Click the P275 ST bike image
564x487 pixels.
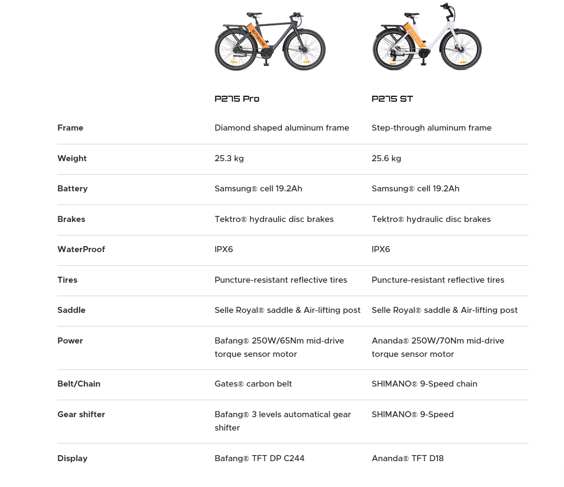[427, 39]
